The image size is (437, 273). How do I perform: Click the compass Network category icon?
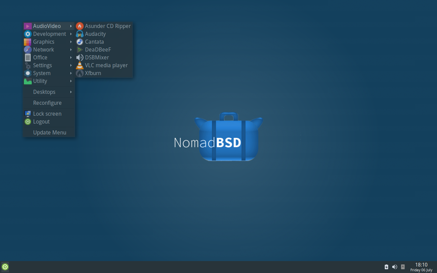(28, 49)
